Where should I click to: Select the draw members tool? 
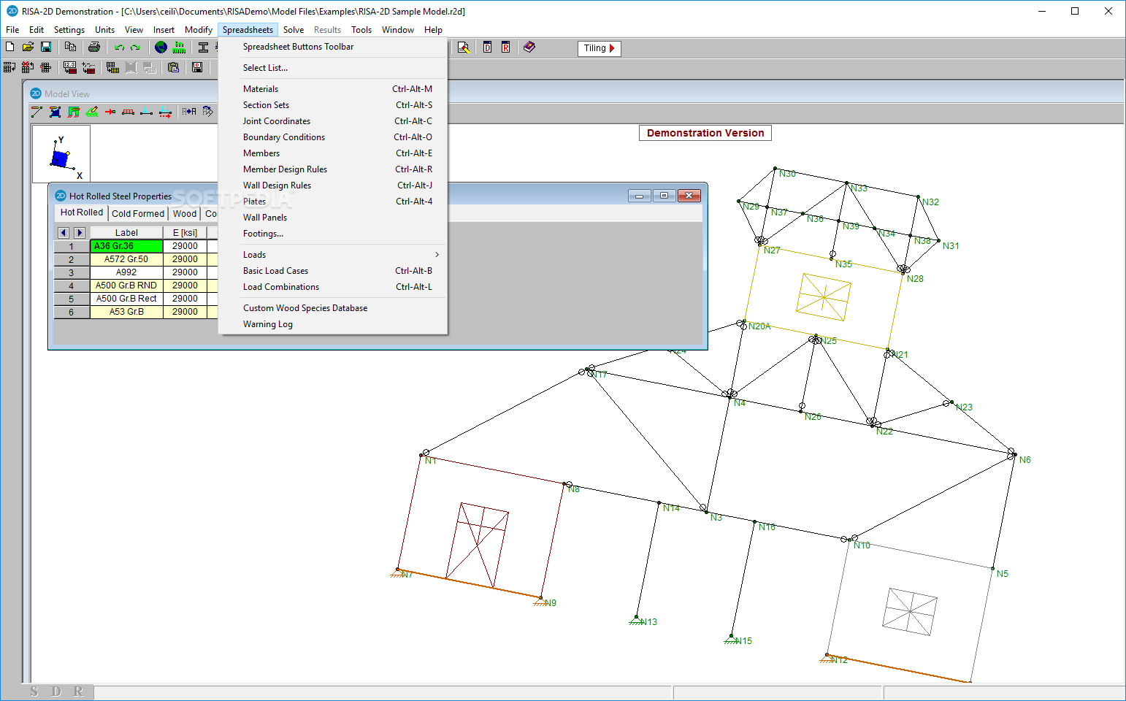[37, 112]
